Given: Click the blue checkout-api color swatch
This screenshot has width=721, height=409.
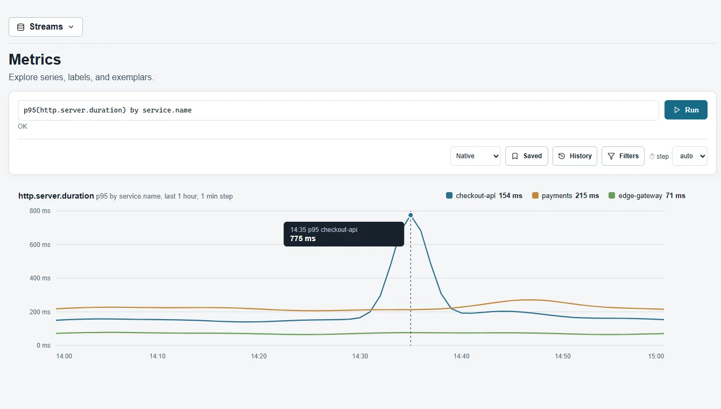Looking at the screenshot, I should (x=449, y=196).
